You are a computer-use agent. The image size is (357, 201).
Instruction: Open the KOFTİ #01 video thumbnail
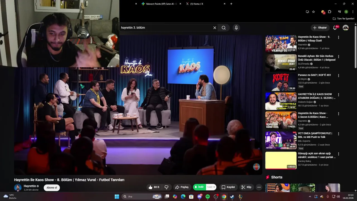click(x=281, y=82)
